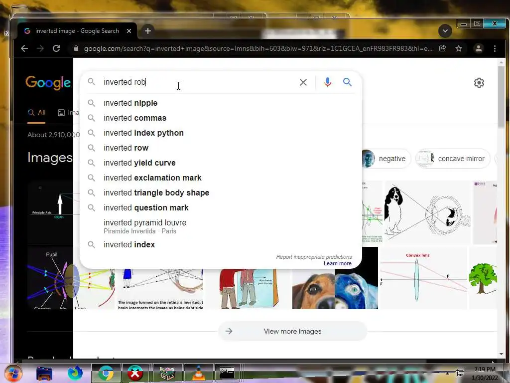Image resolution: width=510 pixels, height=383 pixels.
Task: Open the dog face negative thumbnail
Action: tap(335, 289)
